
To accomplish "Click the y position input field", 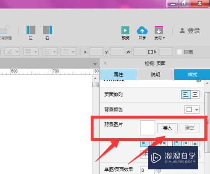I will 117,52.
